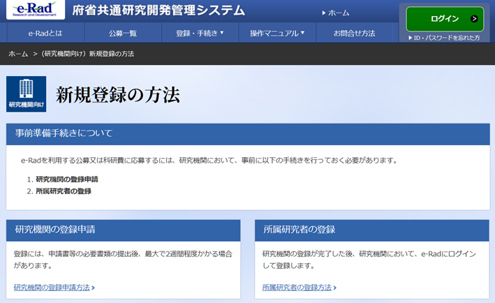Image resolution: width=495 pixels, height=303 pixels.
Task: Open the お問合せ方法 menu item
Action: (354, 33)
